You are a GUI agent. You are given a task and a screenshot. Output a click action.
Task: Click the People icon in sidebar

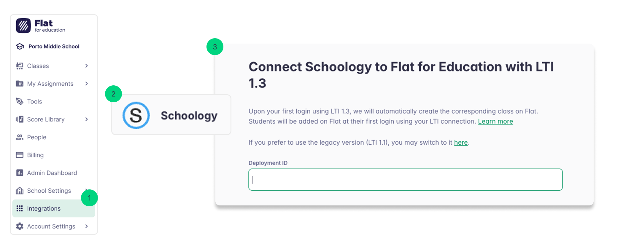[x=20, y=137]
